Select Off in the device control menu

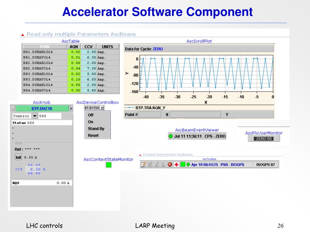(91, 115)
